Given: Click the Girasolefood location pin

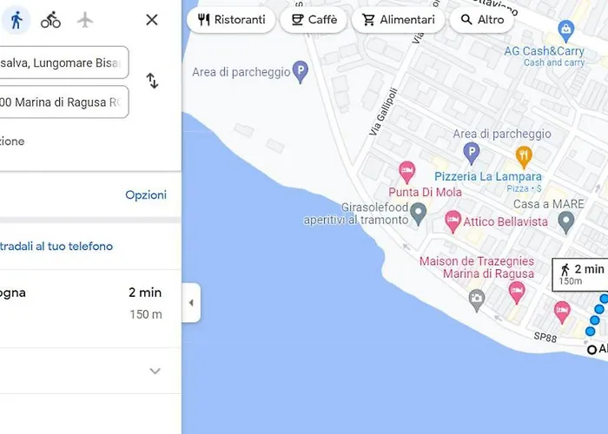Looking at the screenshot, I should (419, 214).
